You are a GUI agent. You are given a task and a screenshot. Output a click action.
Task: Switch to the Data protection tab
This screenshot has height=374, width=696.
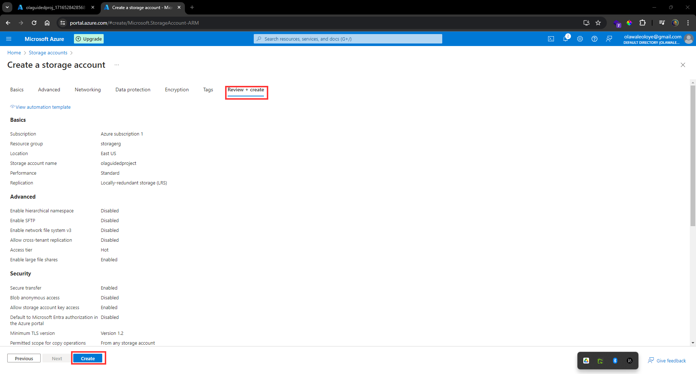coord(133,90)
